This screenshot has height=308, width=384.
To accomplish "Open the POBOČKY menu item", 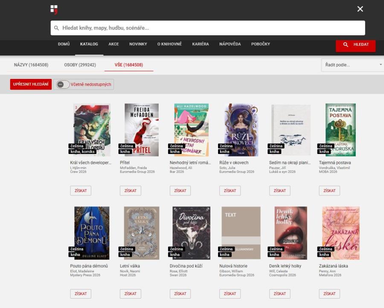I will [x=261, y=44].
